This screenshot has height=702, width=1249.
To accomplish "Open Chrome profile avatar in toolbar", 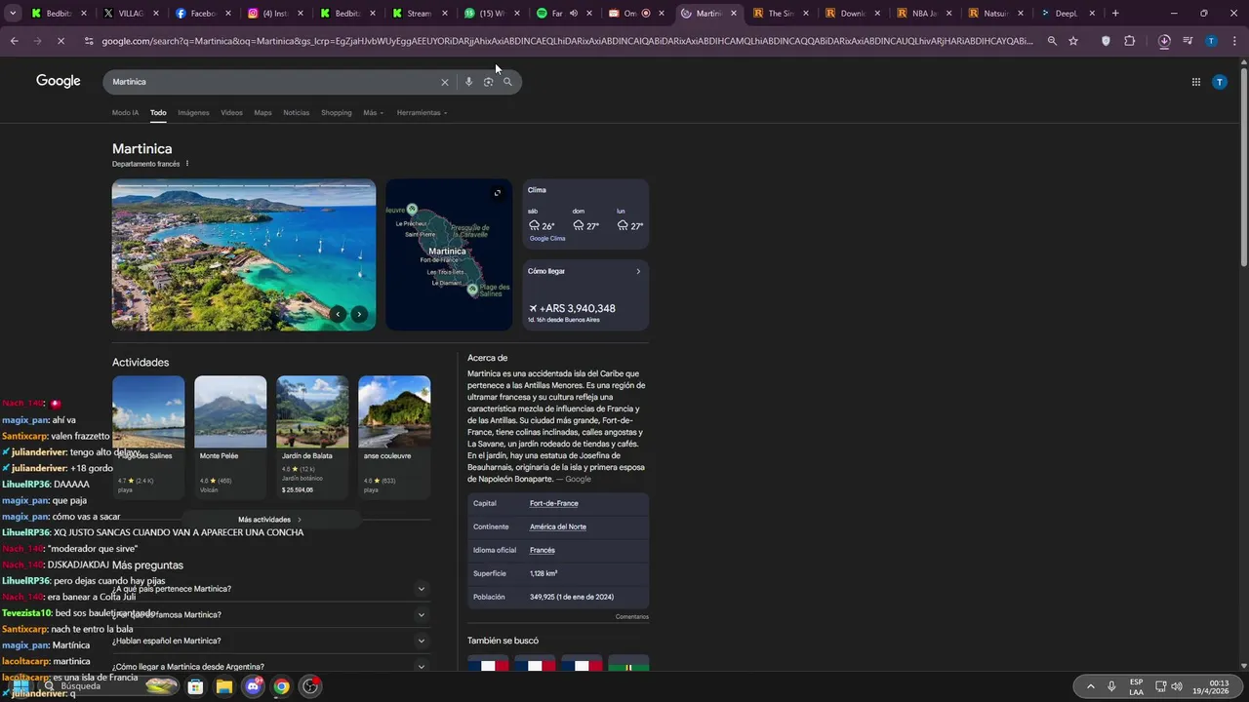I will [1211, 41].
